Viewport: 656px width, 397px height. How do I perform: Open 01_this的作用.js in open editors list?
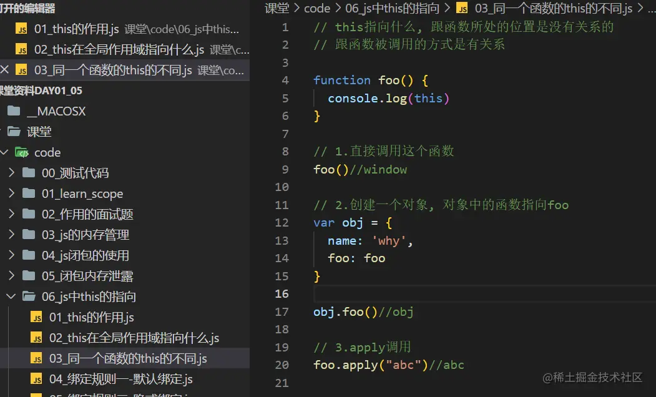tap(77, 29)
